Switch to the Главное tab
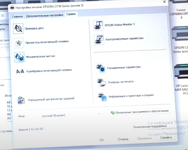Screen dimensions: 188x150 click(17, 17)
